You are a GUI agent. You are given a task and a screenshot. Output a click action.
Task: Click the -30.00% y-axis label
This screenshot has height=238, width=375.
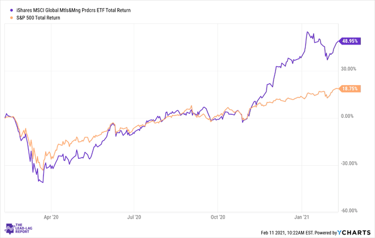point(349,164)
